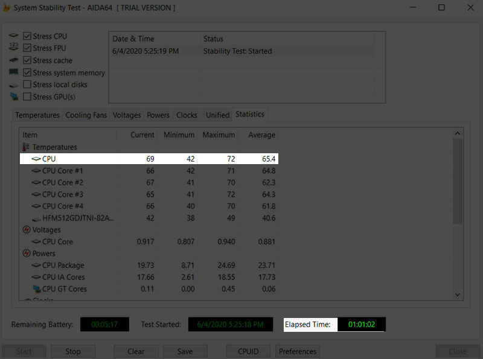483x359 pixels.
Task: Click the lightning icon of the Powers group
Action: tap(27, 253)
